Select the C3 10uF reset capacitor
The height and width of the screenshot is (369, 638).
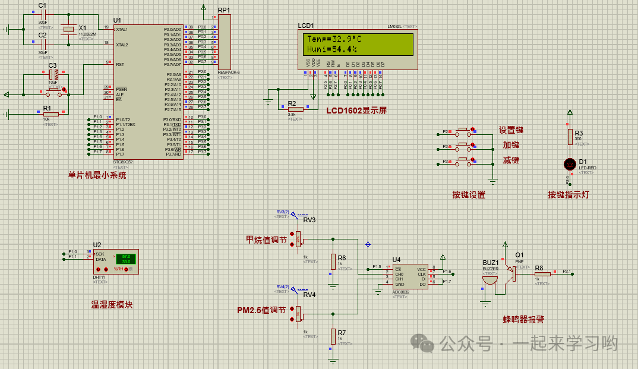(53, 74)
